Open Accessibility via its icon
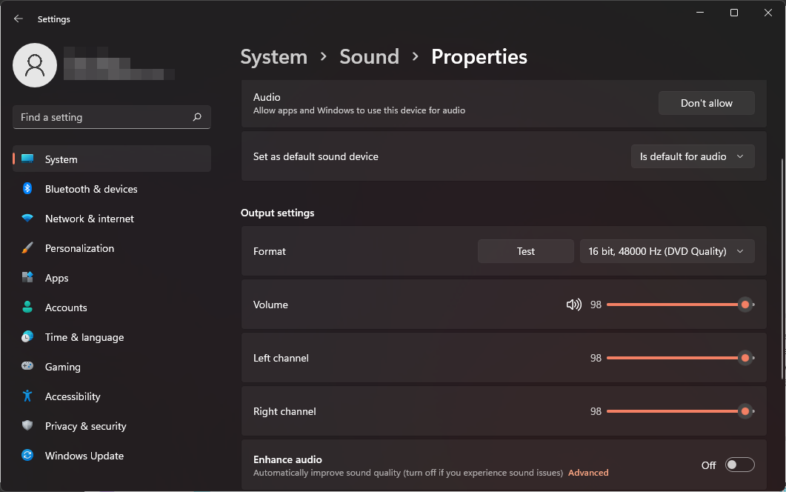The width and height of the screenshot is (786, 492). [x=27, y=396]
